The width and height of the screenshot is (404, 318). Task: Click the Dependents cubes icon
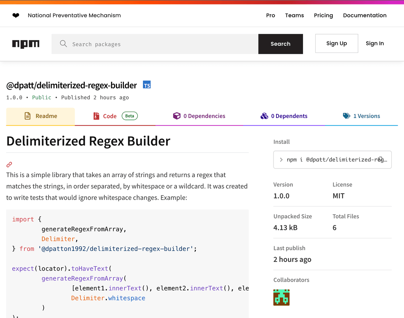pos(264,116)
